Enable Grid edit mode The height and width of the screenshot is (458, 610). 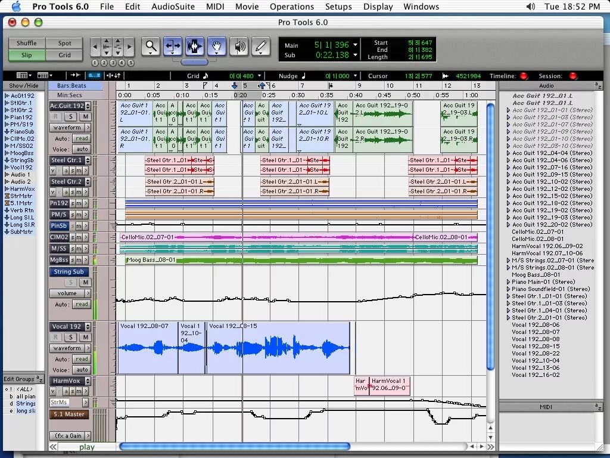point(64,55)
